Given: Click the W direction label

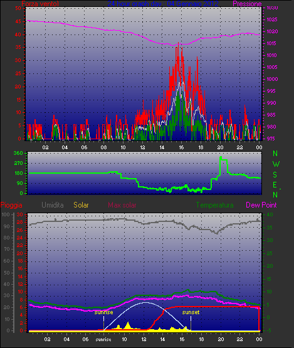Looking at the screenshot, I should (x=276, y=164).
